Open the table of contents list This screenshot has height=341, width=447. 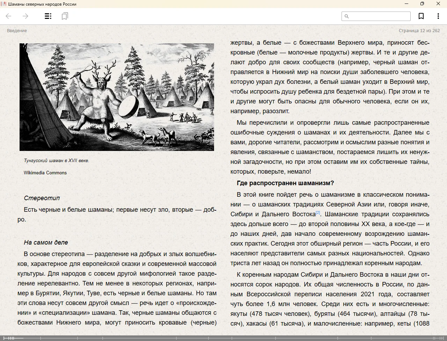click(x=48, y=16)
